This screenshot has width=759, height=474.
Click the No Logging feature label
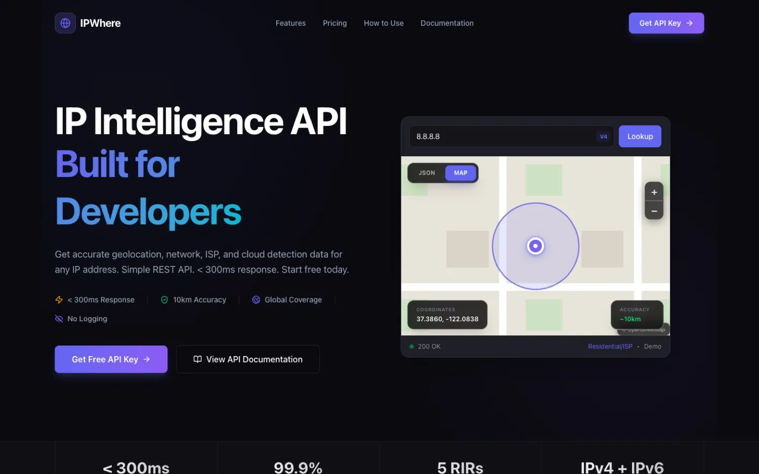(88, 319)
